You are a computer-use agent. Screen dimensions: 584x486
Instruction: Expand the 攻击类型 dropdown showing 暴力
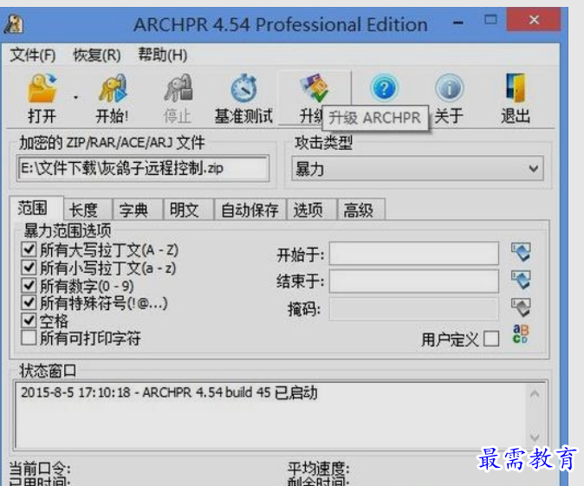tap(418, 169)
